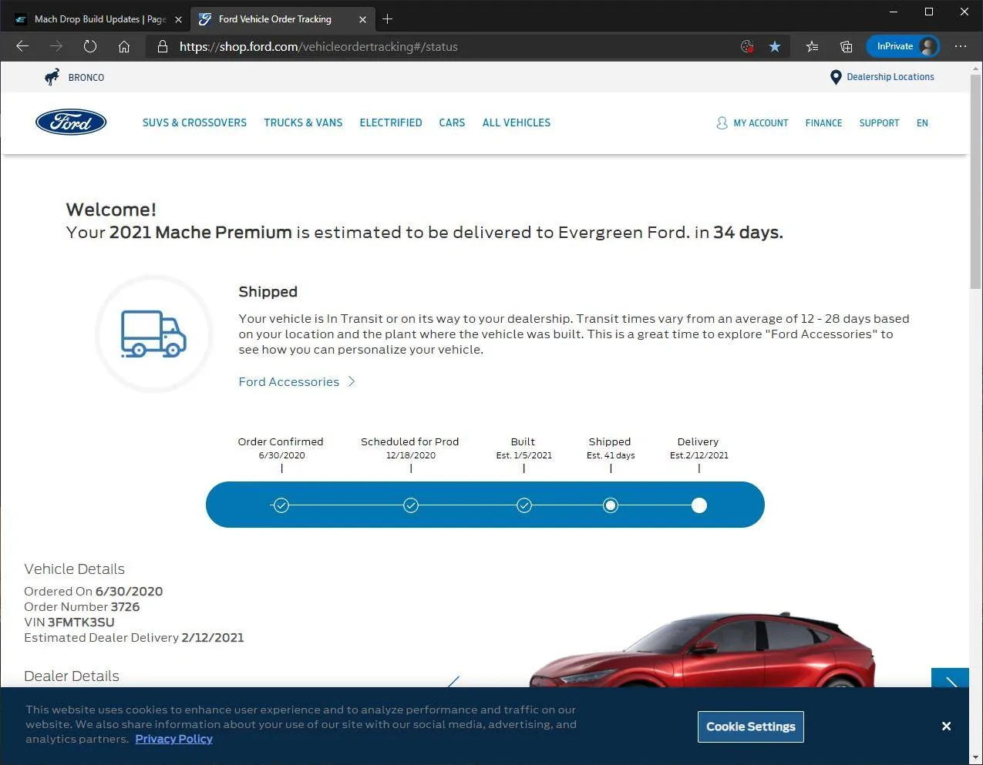
Task: Open the browser home page icon
Action: tap(124, 46)
